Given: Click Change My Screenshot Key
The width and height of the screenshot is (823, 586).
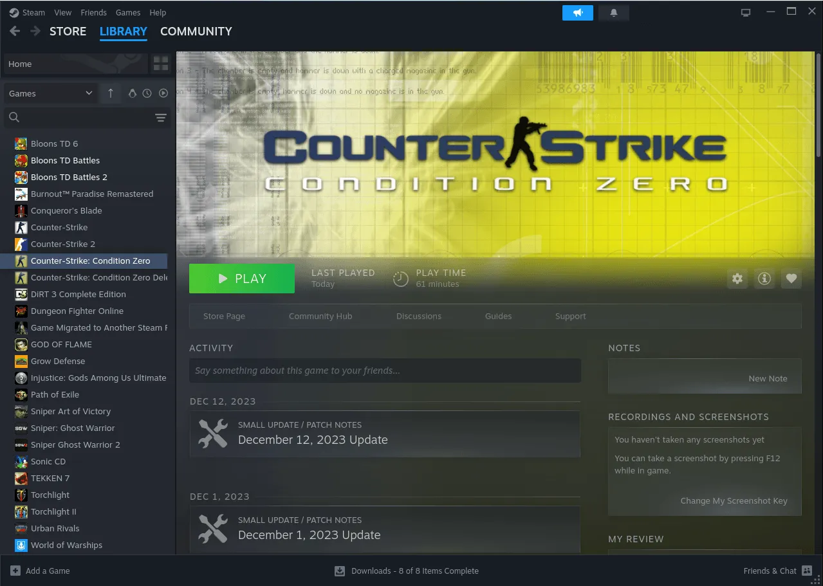Looking at the screenshot, I should point(734,500).
